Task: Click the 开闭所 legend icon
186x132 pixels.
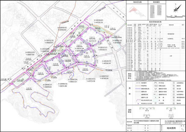Action: [x=173, y=100]
